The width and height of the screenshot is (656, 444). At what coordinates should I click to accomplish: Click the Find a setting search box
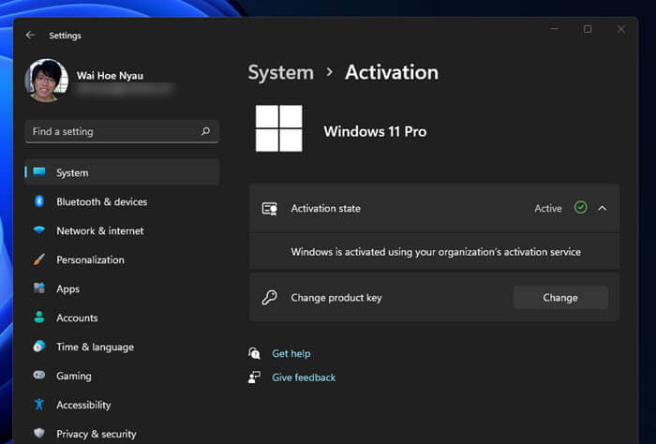click(x=122, y=131)
